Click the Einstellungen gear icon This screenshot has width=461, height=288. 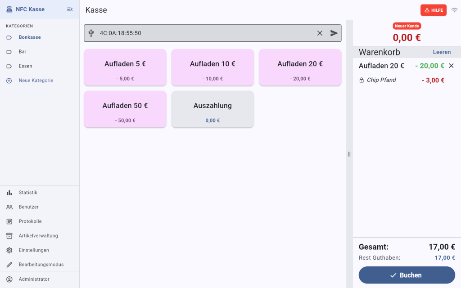click(x=9, y=250)
